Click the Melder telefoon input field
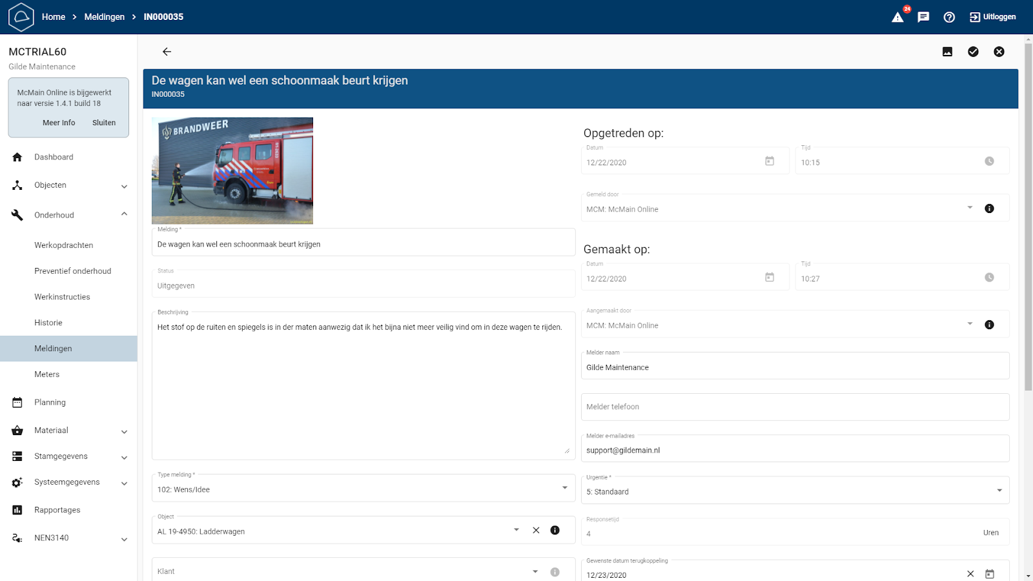 [x=794, y=407]
